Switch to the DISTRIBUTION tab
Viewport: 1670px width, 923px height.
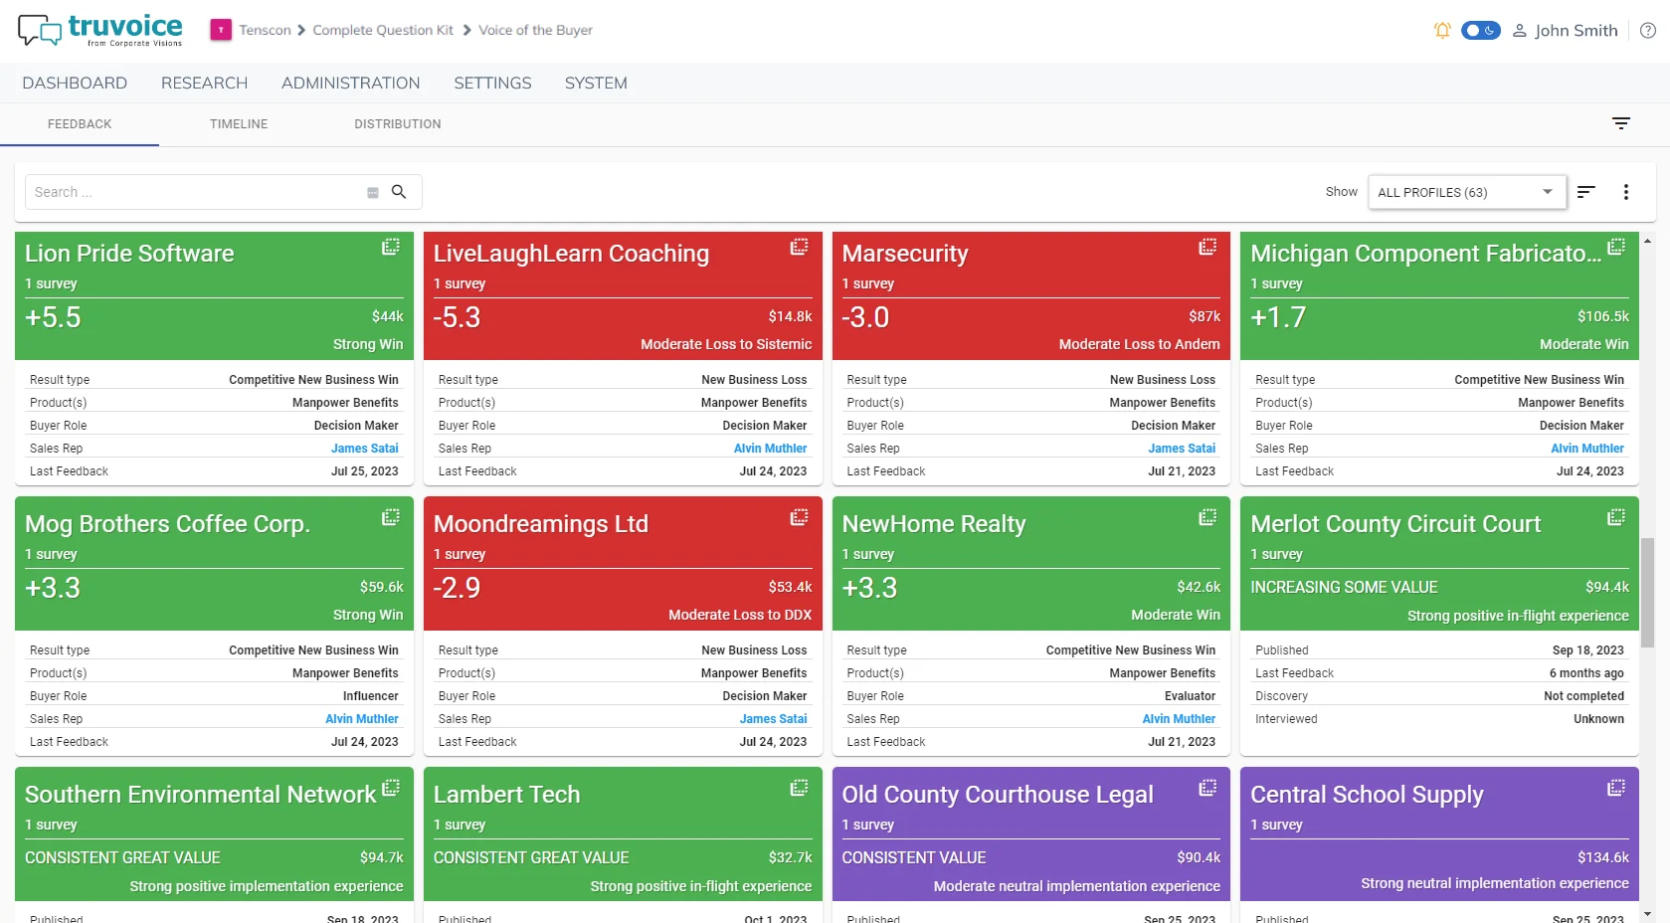(x=398, y=124)
